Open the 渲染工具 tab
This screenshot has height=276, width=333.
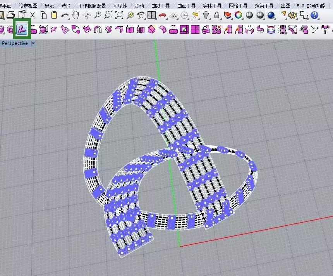click(264, 6)
